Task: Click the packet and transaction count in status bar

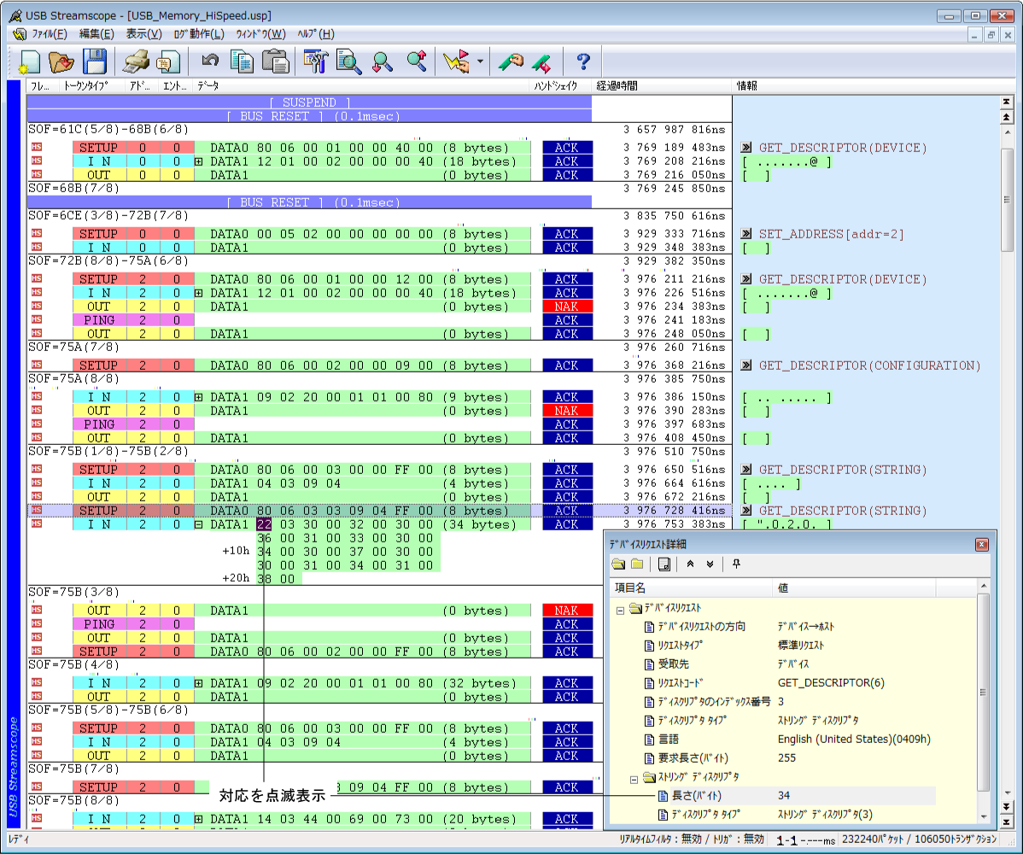Action: click(920, 839)
